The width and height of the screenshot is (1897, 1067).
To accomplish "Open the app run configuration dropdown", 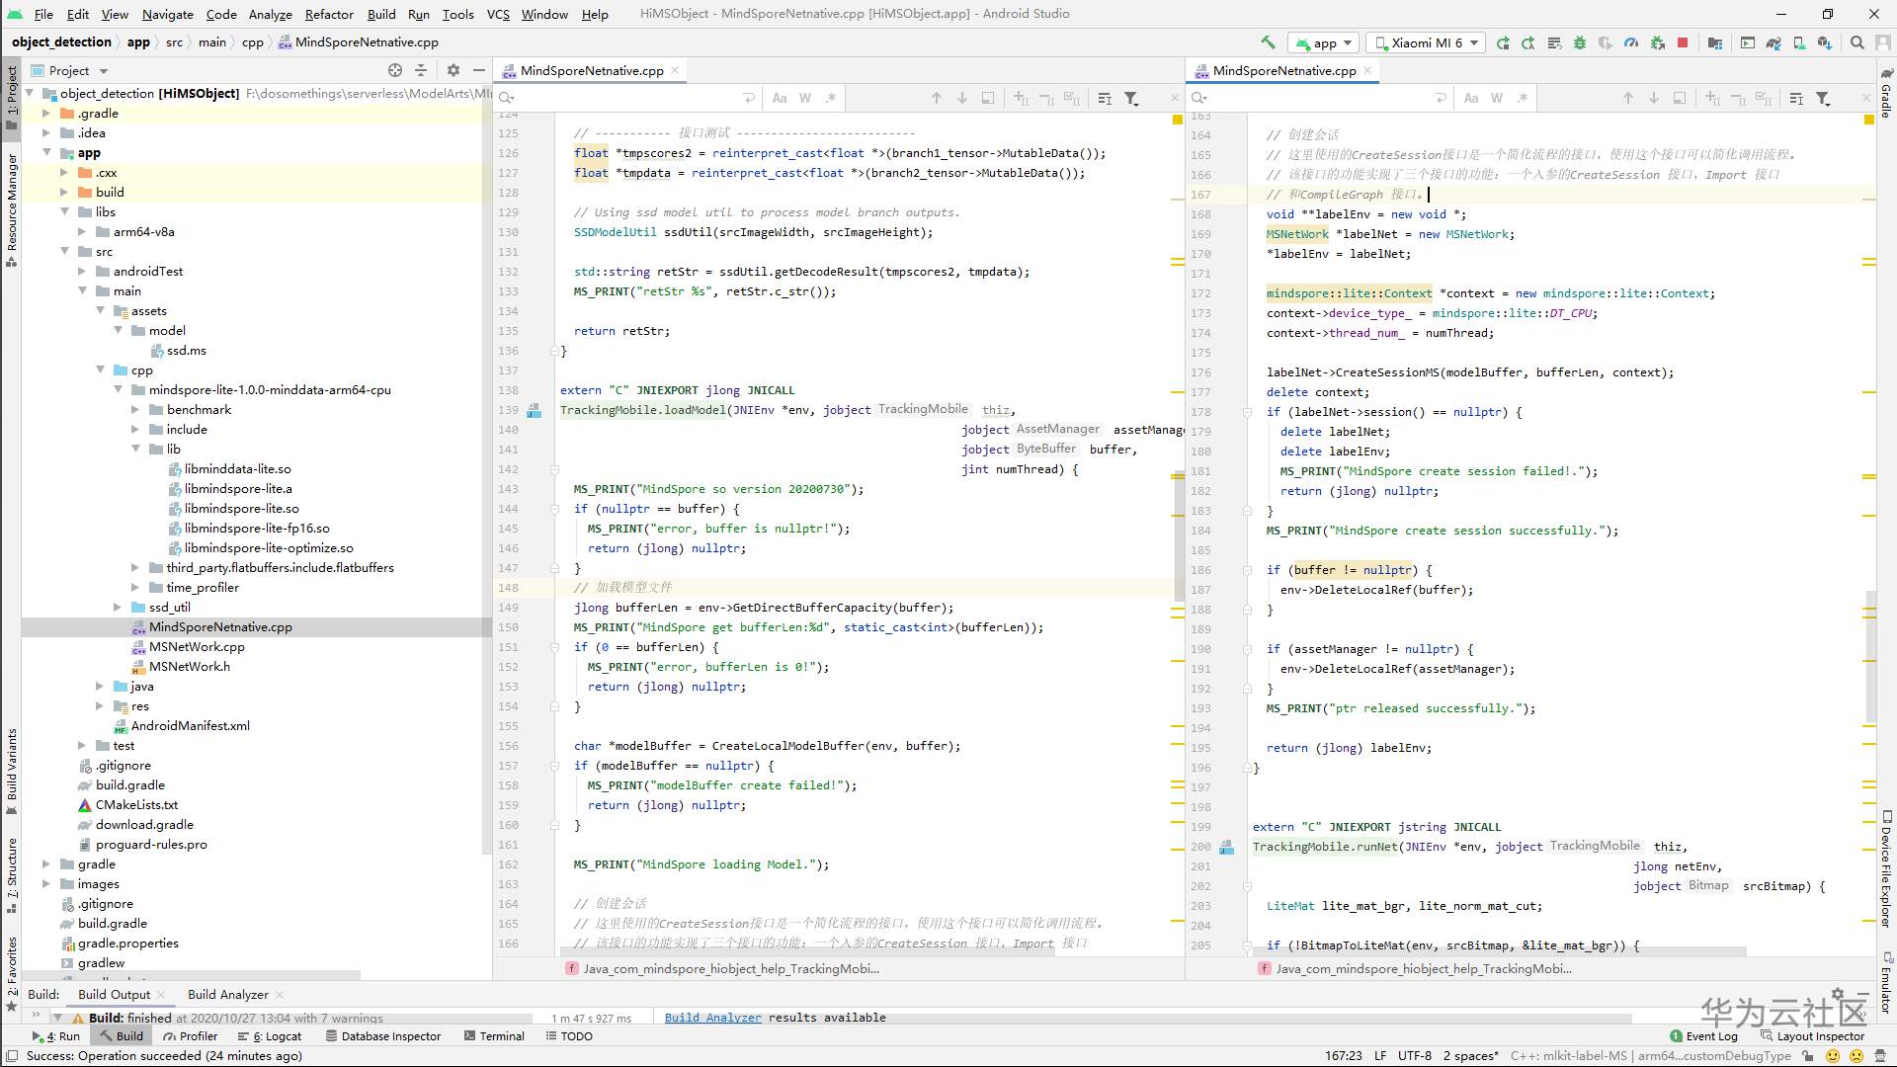I will [1324, 42].
